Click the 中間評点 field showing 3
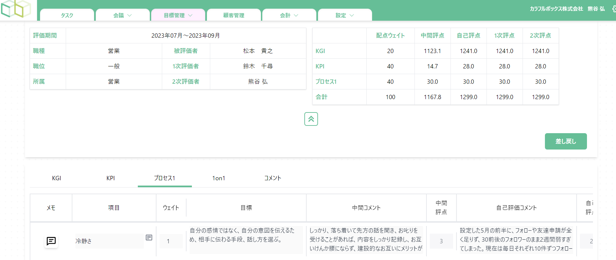Viewport: 616px width, 260px height. (441, 241)
